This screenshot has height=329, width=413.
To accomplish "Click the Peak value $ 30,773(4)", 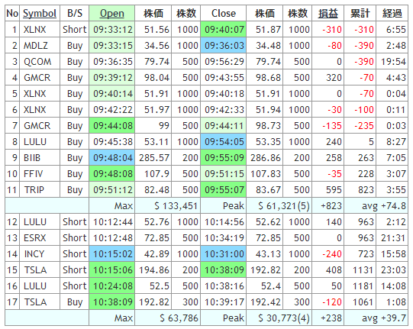I will [279, 318].
